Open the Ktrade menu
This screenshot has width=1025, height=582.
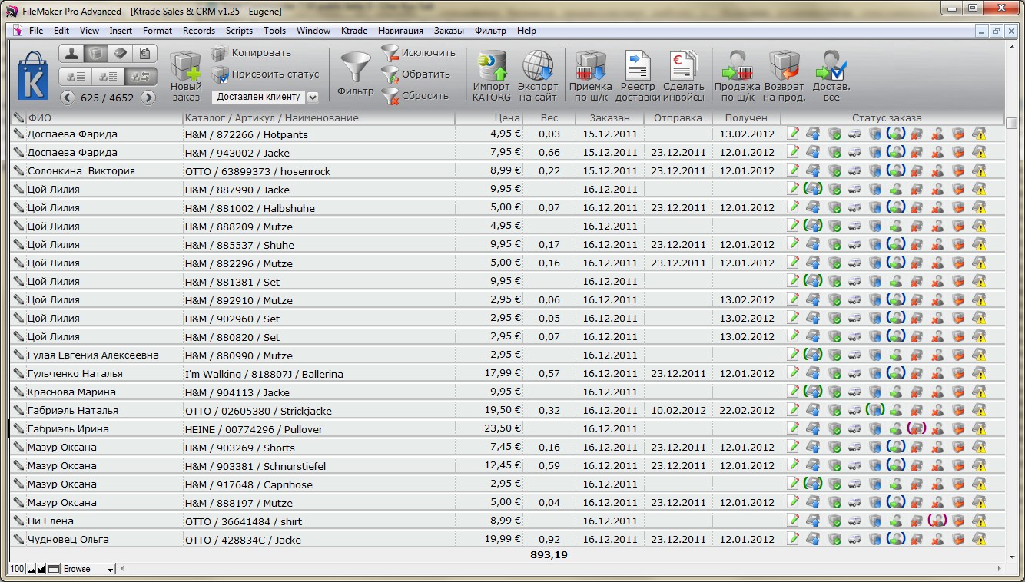tap(354, 31)
